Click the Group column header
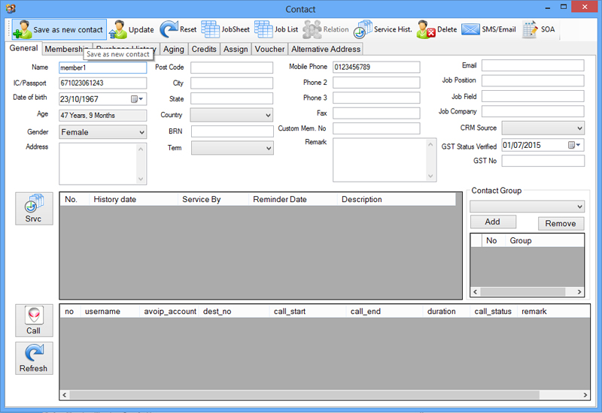The image size is (602, 413). pos(543,240)
